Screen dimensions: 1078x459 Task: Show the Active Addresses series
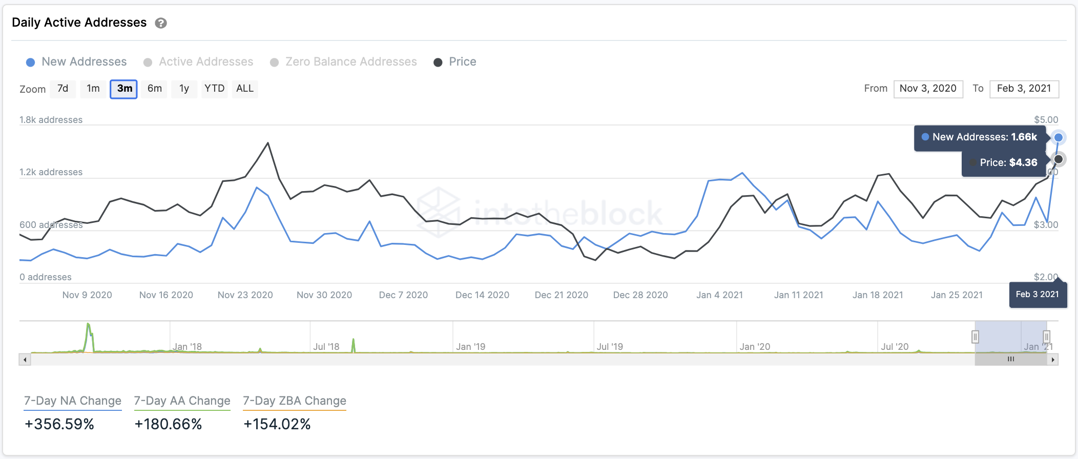[199, 62]
